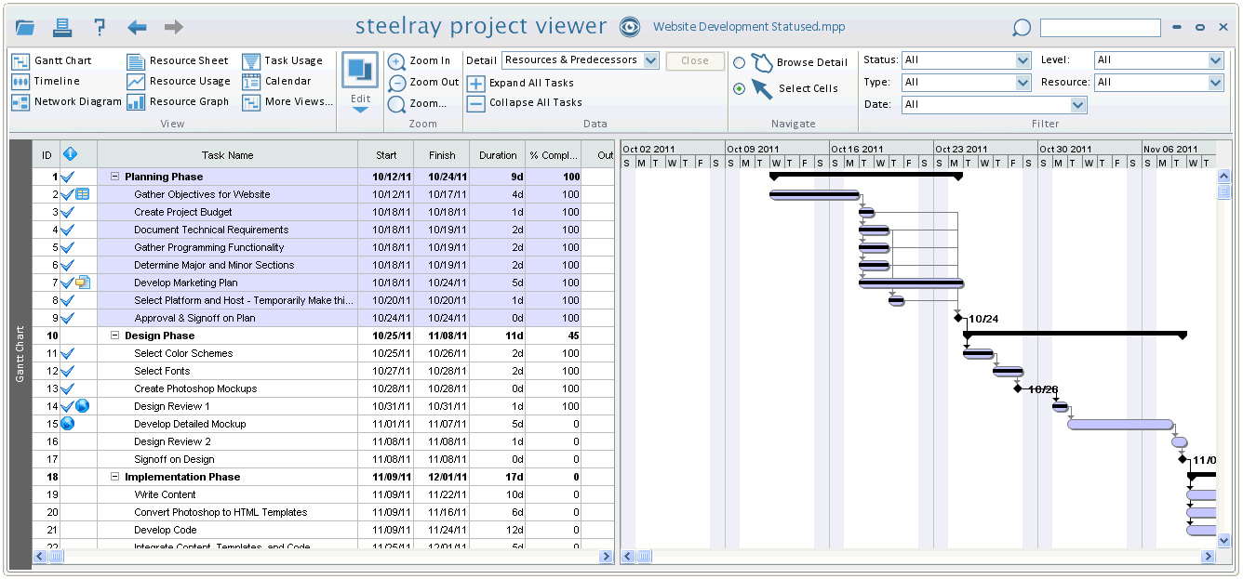Click the Select Cells arrow icon
The height and width of the screenshot is (579, 1243).
pyautogui.click(x=762, y=89)
